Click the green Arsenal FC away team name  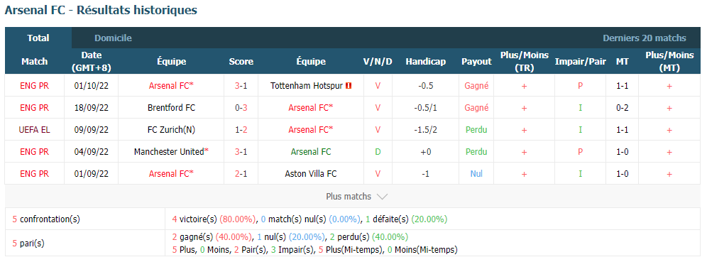pyautogui.click(x=311, y=152)
